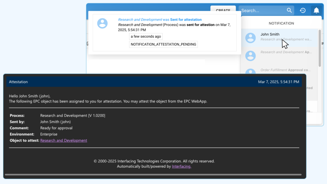
Task: Follow the Interfacing. footer link
Action: (181, 166)
